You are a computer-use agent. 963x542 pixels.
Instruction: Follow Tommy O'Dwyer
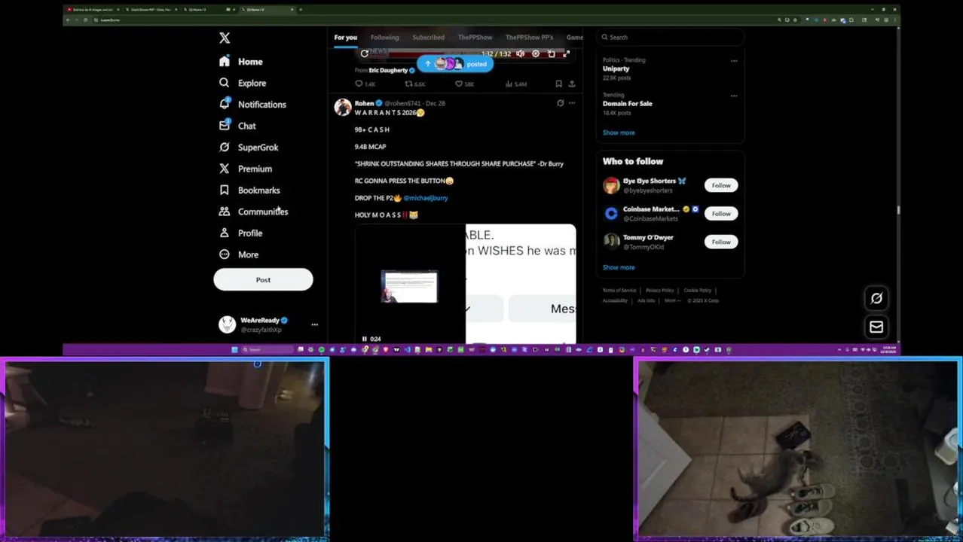(721, 242)
